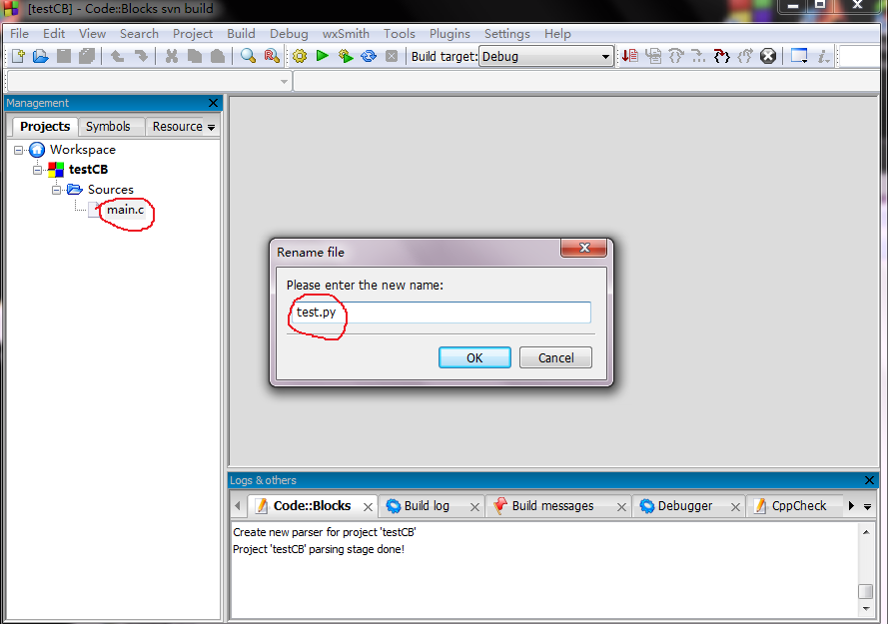The image size is (888, 624).
Task: Collapse the testCB project node
Action: (37, 170)
